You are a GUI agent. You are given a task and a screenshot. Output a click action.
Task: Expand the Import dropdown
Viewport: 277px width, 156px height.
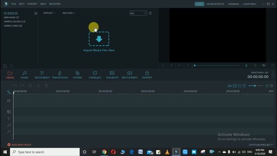click(49, 13)
